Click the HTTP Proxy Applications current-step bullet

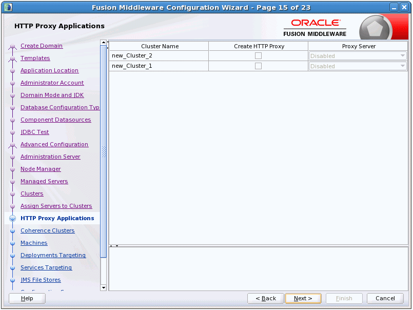[x=12, y=219]
